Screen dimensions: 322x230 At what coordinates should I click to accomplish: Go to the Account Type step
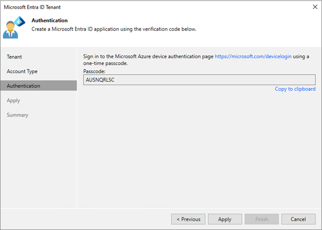(22, 71)
